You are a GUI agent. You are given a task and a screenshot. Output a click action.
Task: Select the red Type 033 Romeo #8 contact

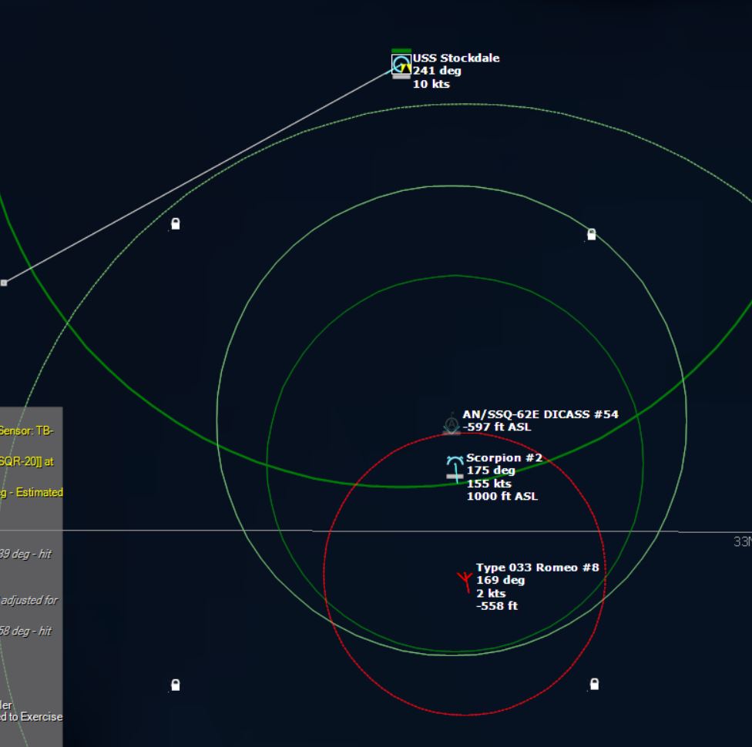coord(464,581)
